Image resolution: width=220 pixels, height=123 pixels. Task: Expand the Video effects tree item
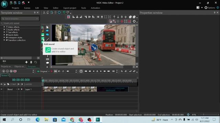pyautogui.click(x=4, y=27)
